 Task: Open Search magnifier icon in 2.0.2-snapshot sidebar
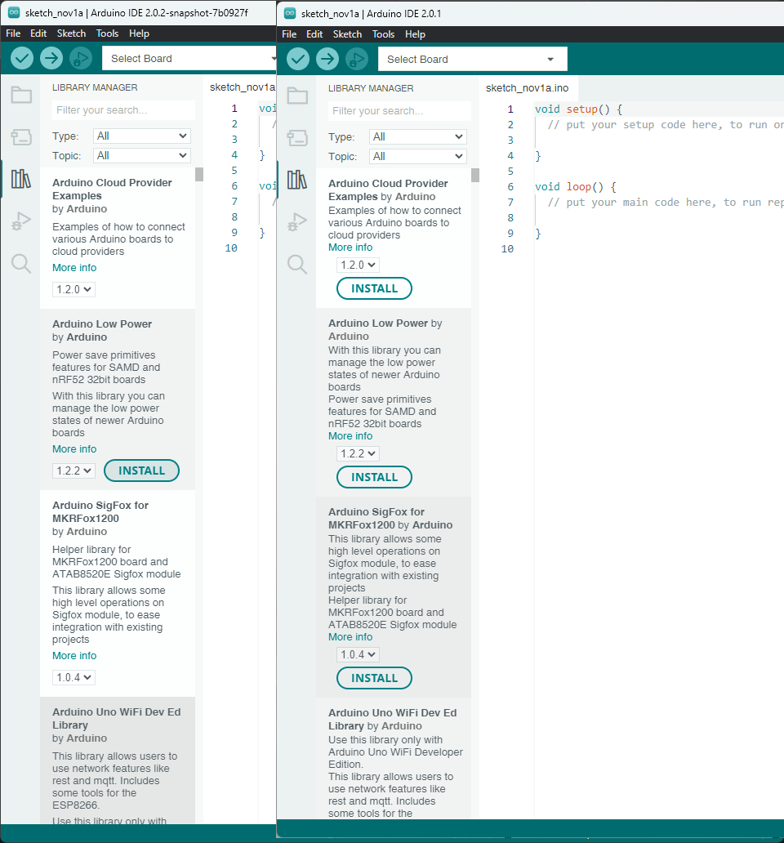(21, 263)
